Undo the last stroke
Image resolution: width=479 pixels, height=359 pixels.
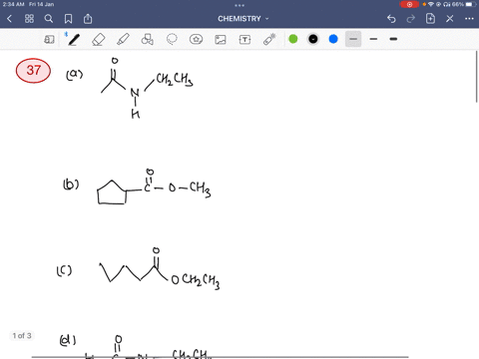[391, 19]
